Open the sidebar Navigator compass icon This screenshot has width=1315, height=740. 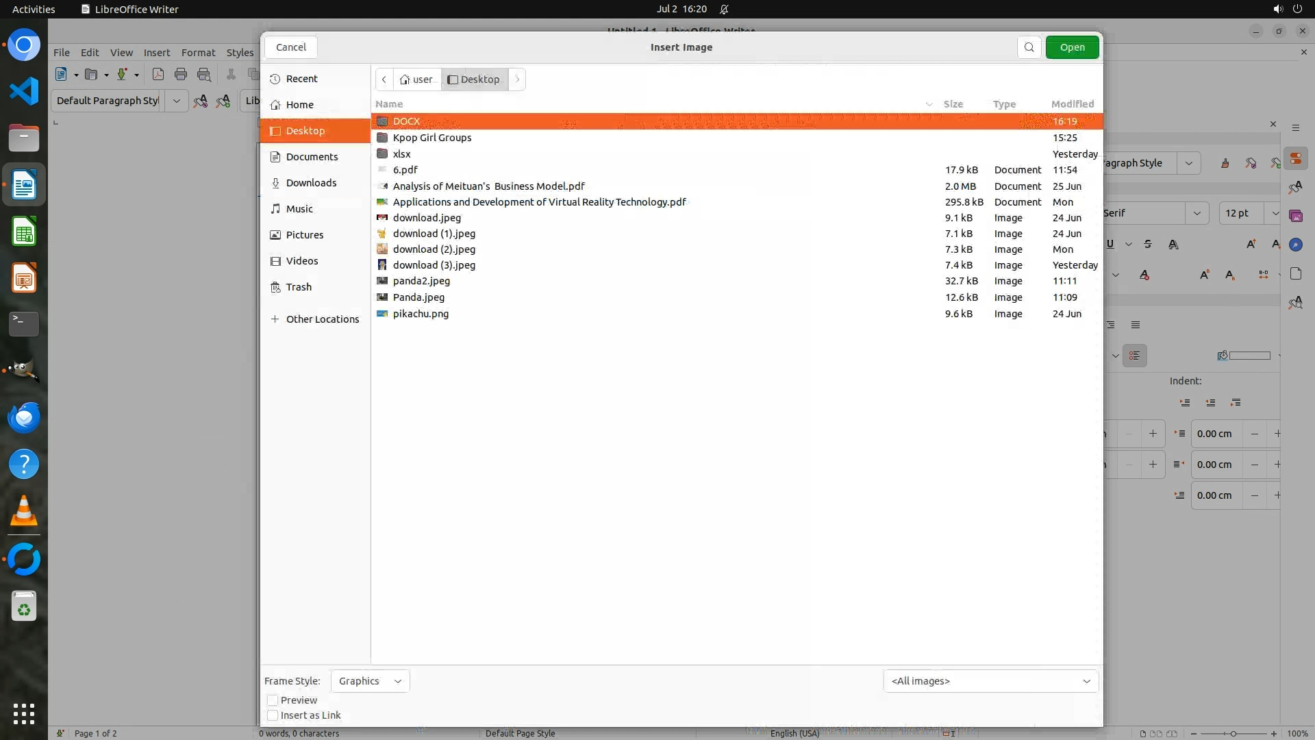pos(1295,245)
